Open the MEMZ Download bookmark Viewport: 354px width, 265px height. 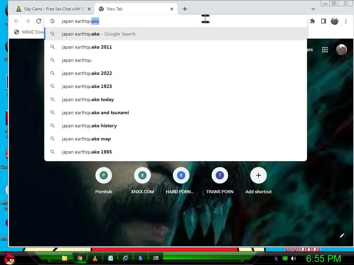[x=29, y=32]
